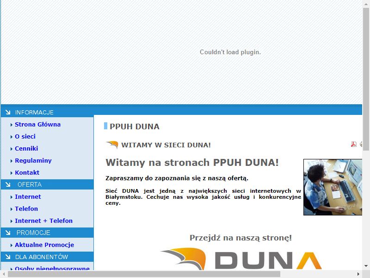Screen dimensions: 370x278
Task: Click the large DUNA logo banner
Action: pyautogui.click(x=241, y=259)
